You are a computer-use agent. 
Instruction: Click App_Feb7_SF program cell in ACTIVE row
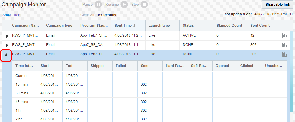click(94, 35)
